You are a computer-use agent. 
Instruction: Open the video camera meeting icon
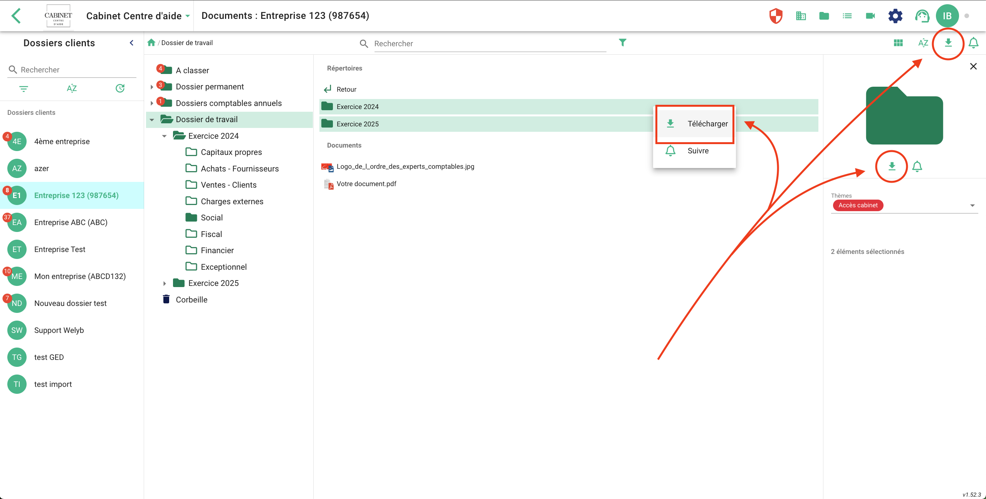pyautogui.click(x=870, y=16)
